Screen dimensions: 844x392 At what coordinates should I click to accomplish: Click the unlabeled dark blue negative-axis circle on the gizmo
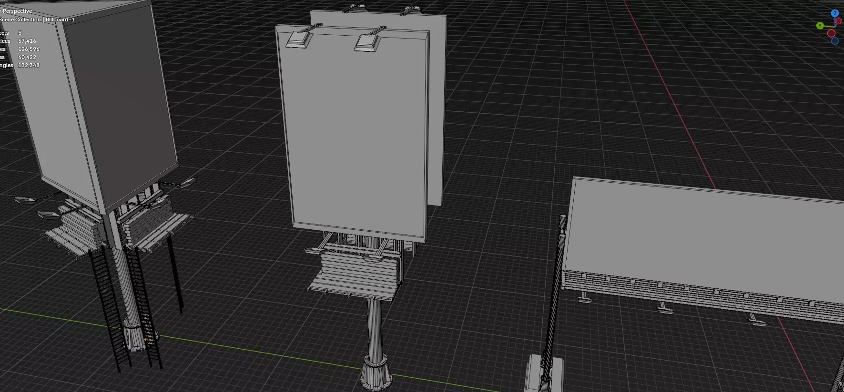(835, 41)
